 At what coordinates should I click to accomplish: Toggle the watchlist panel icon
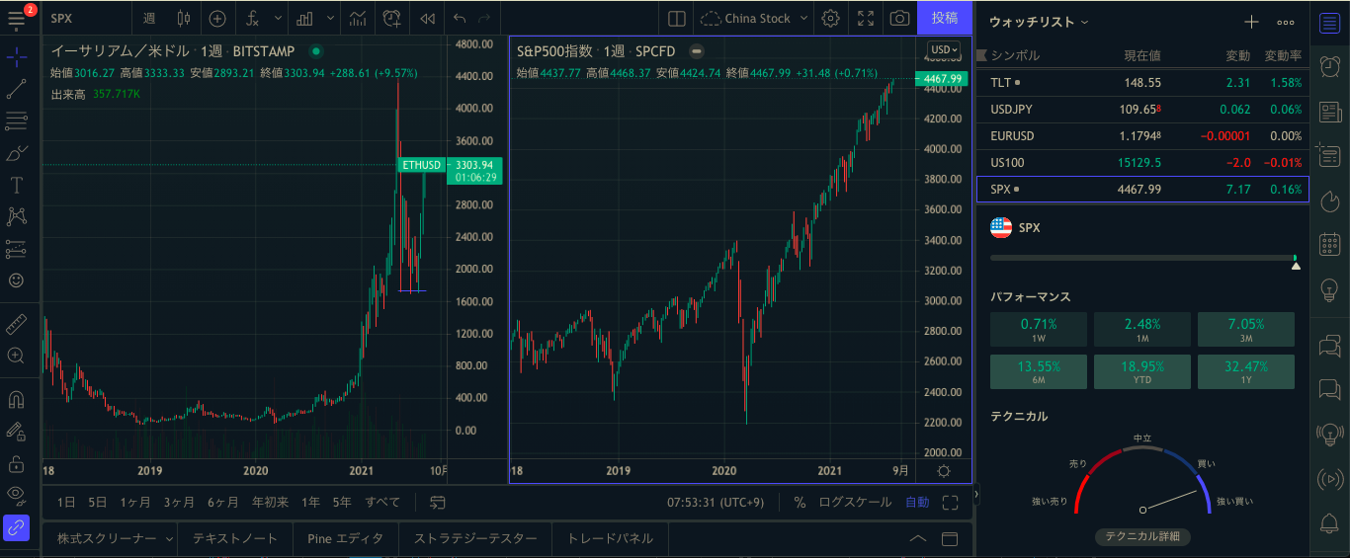pos(1330,22)
